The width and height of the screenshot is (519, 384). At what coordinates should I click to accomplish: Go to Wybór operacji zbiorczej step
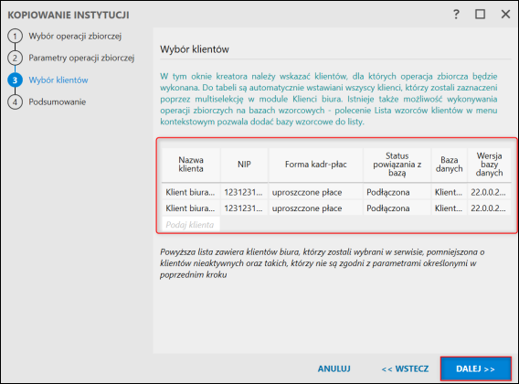(75, 36)
